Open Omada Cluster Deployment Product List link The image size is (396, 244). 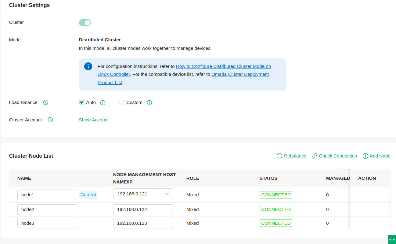tap(240, 74)
